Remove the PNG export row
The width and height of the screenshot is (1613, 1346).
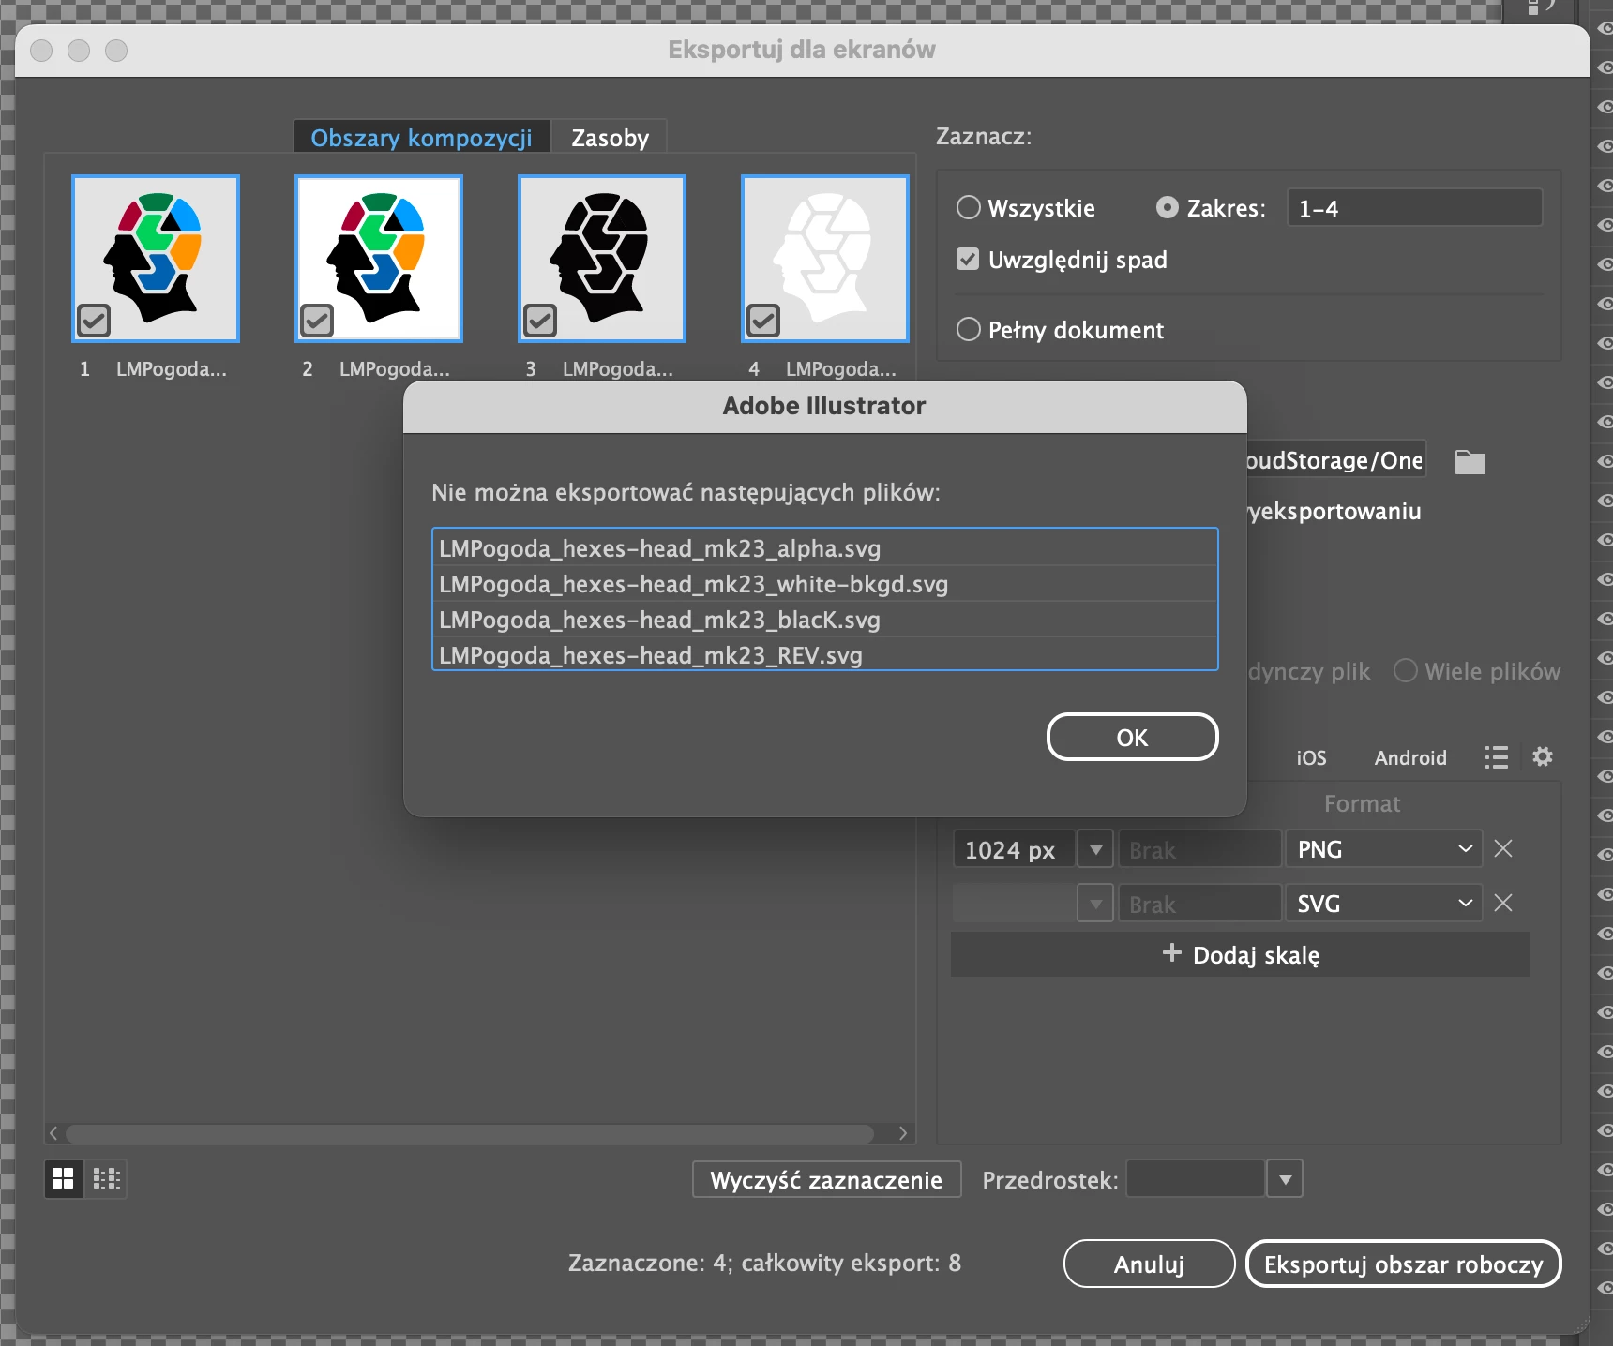tap(1503, 848)
